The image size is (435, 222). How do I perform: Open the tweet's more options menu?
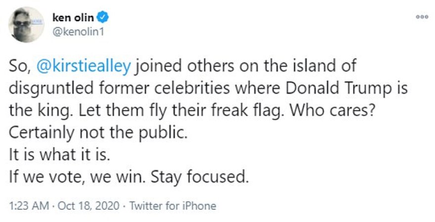421,16
